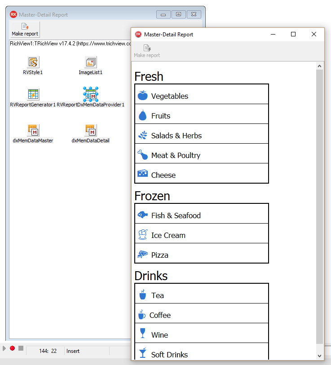This screenshot has height=365, width=331.
Task: Click the Ice Cream cup icon
Action: 142,234
